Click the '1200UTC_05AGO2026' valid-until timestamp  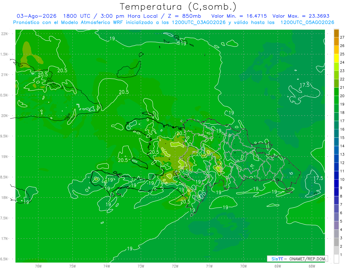[307, 22]
